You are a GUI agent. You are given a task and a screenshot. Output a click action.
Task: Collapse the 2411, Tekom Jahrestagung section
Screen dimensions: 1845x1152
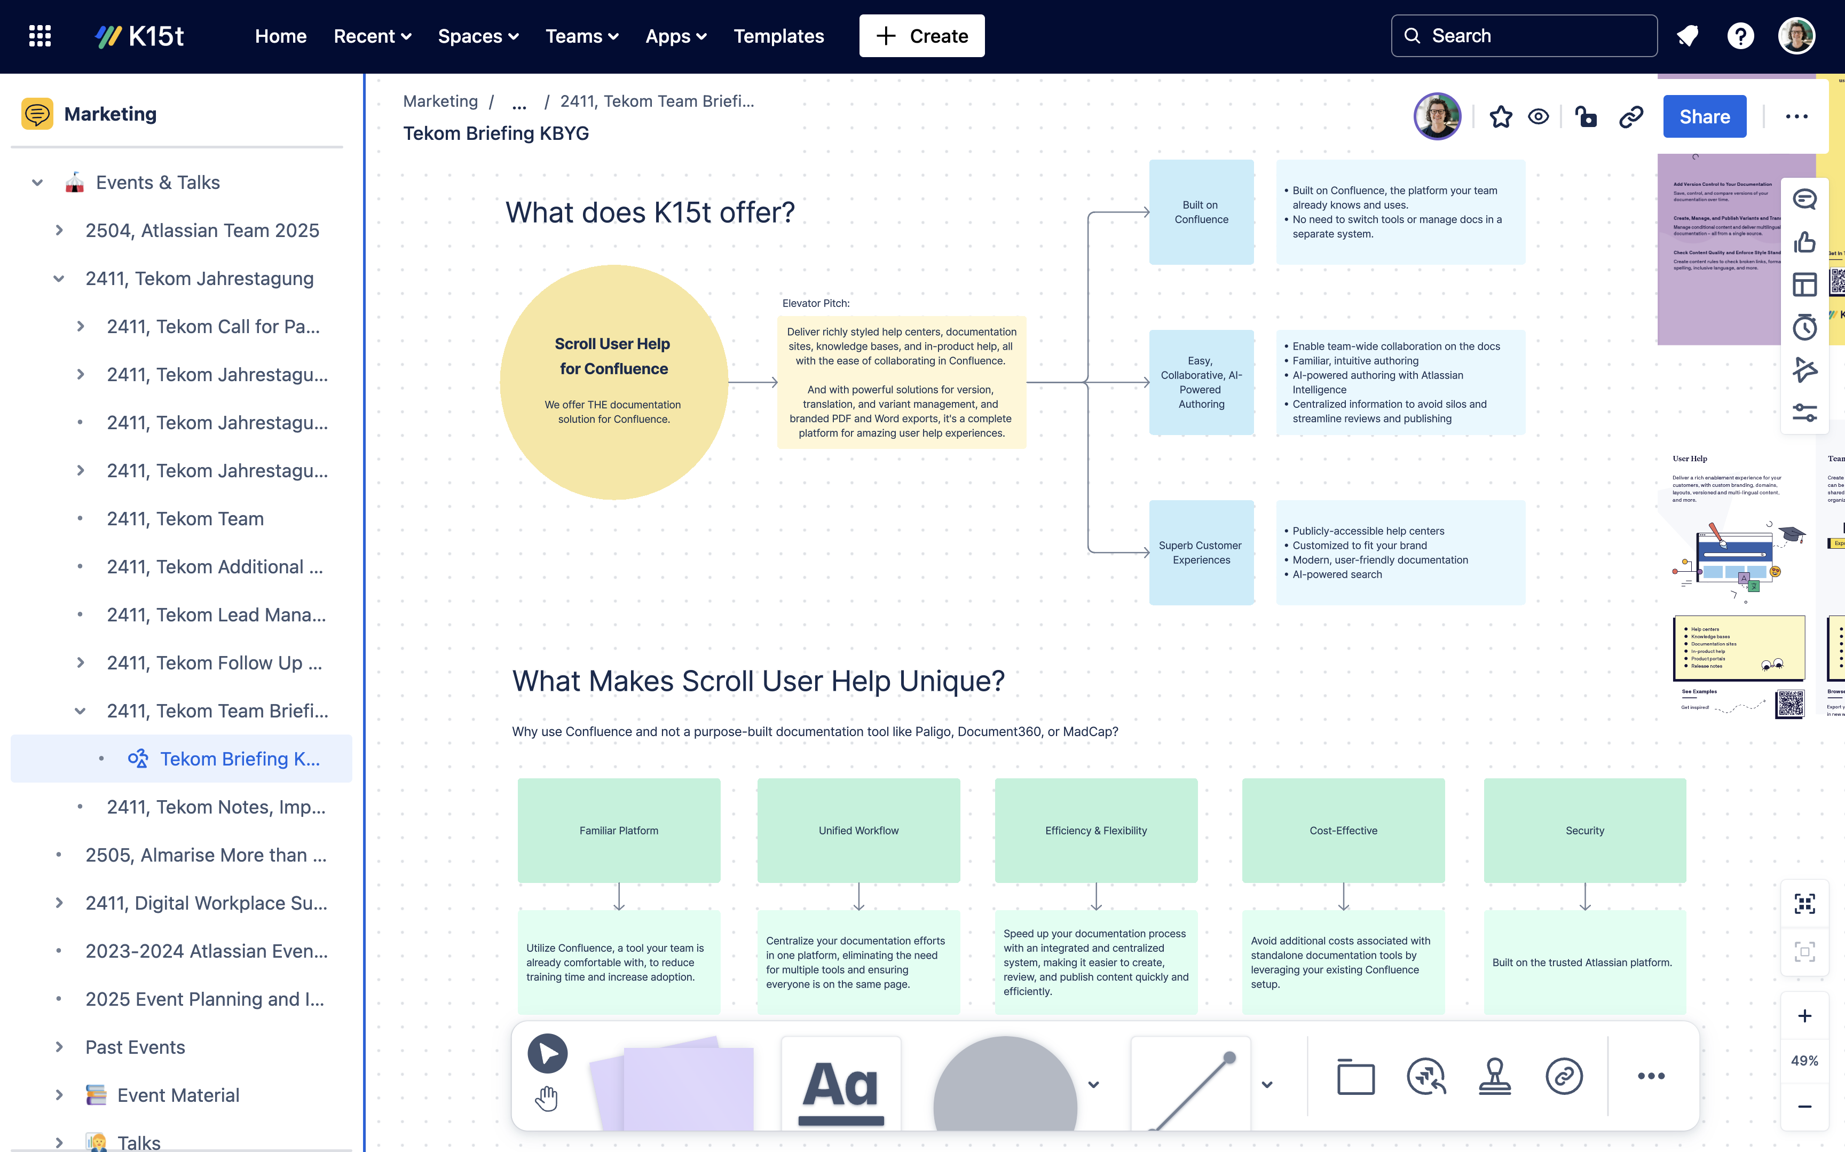pos(58,279)
